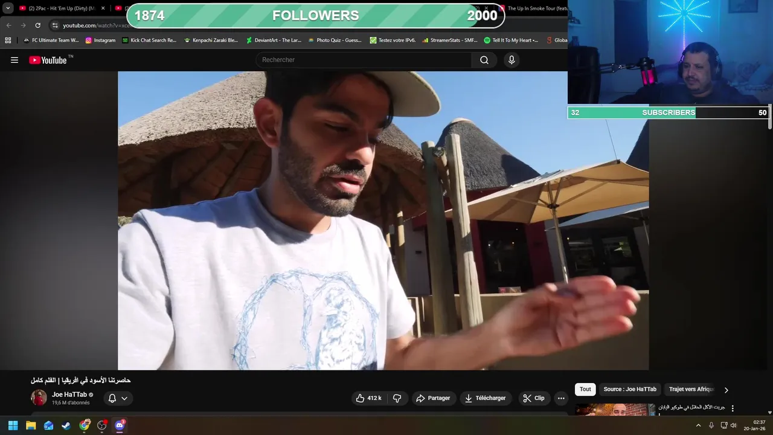The height and width of the screenshot is (435, 773).
Task: Open the StreamerStats bookmark
Action: pyautogui.click(x=450, y=40)
